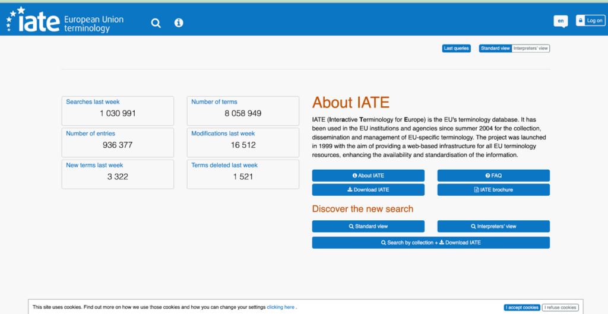
Task: Switch to Standard view toggle at top
Action: click(x=495, y=49)
